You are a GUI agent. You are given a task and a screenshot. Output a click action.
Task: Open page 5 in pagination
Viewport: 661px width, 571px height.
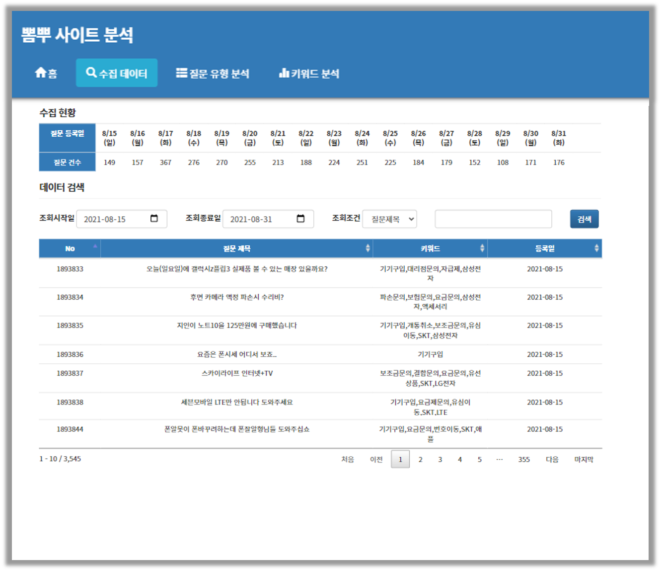point(480,459)
